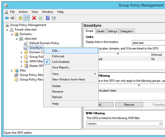Click the Default Domain Policy GPO icon
This screenshot has height=137, width=165.
[x=26, y=43]
